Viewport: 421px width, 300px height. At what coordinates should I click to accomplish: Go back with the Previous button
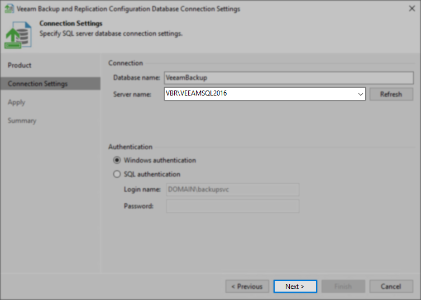pos(247,287)
